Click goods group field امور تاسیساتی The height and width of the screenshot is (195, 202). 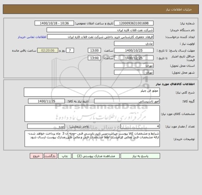127,101
